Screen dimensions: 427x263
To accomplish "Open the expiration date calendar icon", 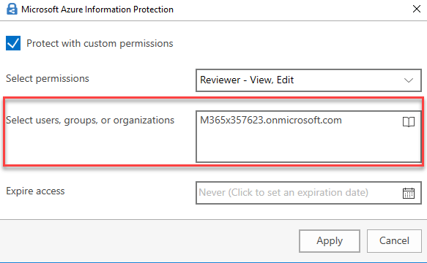I will [409, 193].
